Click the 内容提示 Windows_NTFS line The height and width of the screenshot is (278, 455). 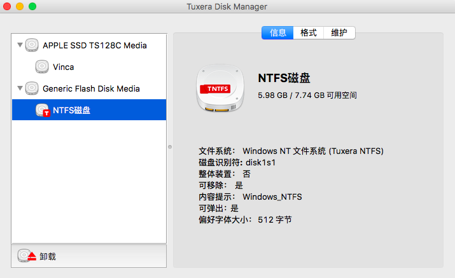[x=250, y=197]
